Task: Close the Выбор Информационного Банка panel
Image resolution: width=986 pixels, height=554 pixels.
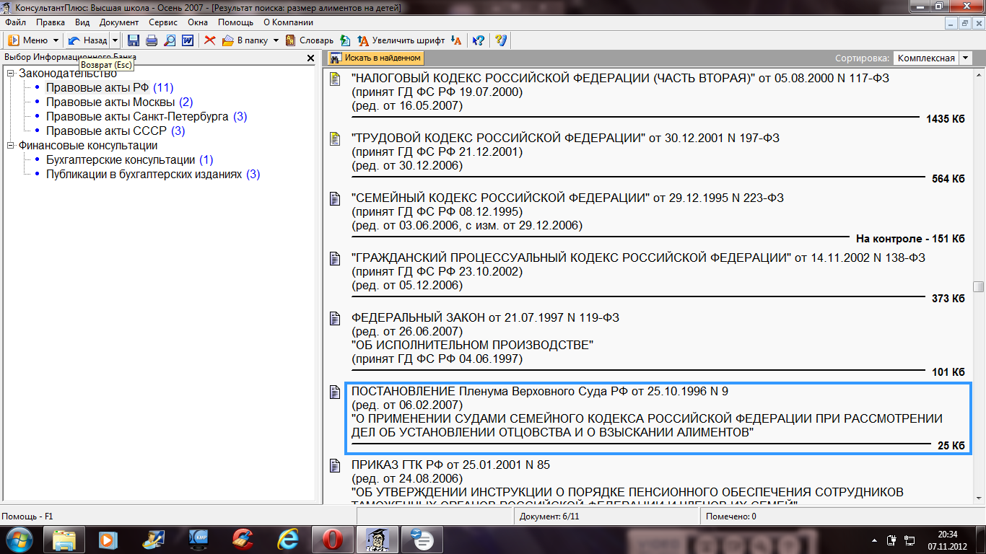Action: (x=311, y=58)
